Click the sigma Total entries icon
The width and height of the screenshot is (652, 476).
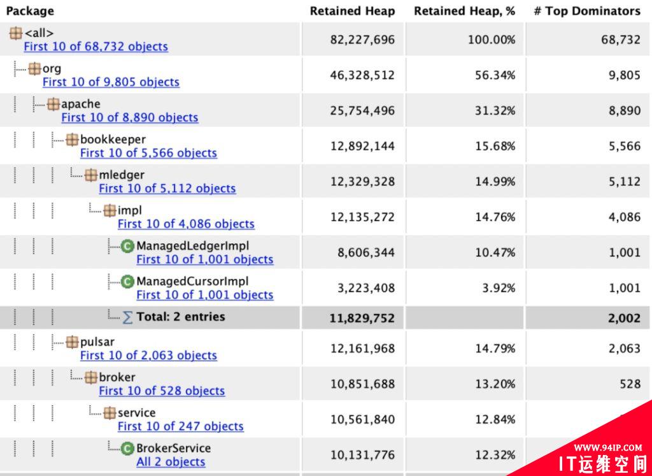pyautogui.click(x=127, y=317)
